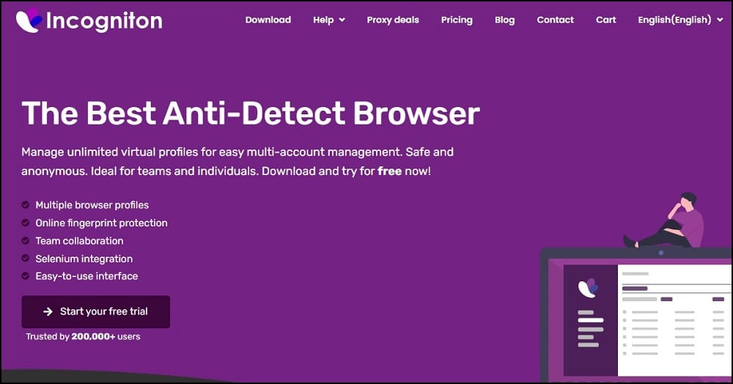Image resolution: width=733 pixels, height=384 pixels.
Task: Click the Incogniton butterfly logo icon
Action: (x=29, y=20)
